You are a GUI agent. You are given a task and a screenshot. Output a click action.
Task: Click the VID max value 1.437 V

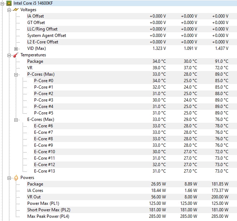[222, 48]
